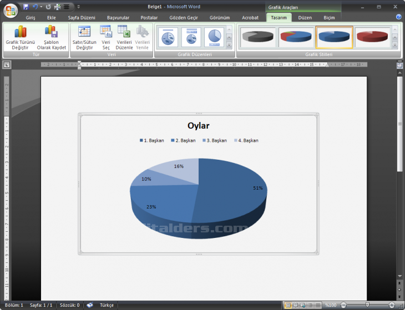Viewport: 405px width, 310px height.
Task: Click Türkçe language in status bar
Action: point(107,305)
